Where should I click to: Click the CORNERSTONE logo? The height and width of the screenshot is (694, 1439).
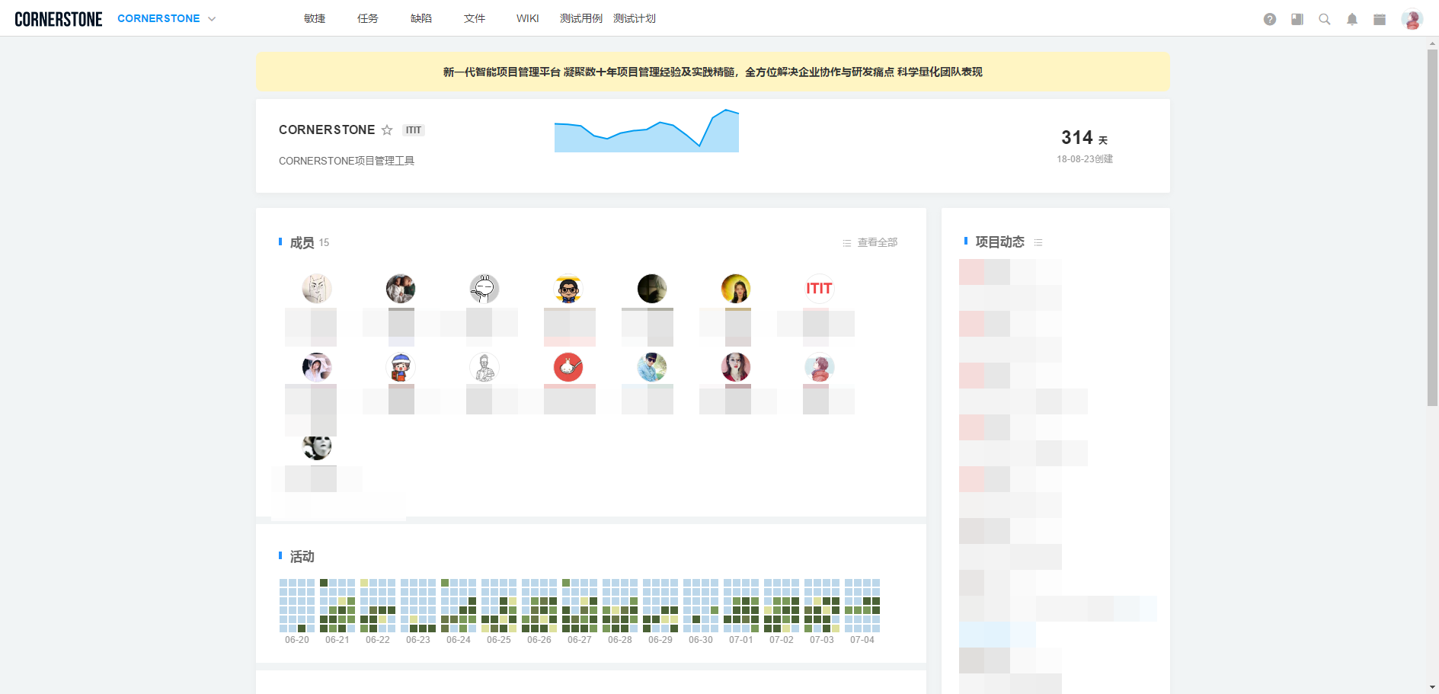coord(59,19)
